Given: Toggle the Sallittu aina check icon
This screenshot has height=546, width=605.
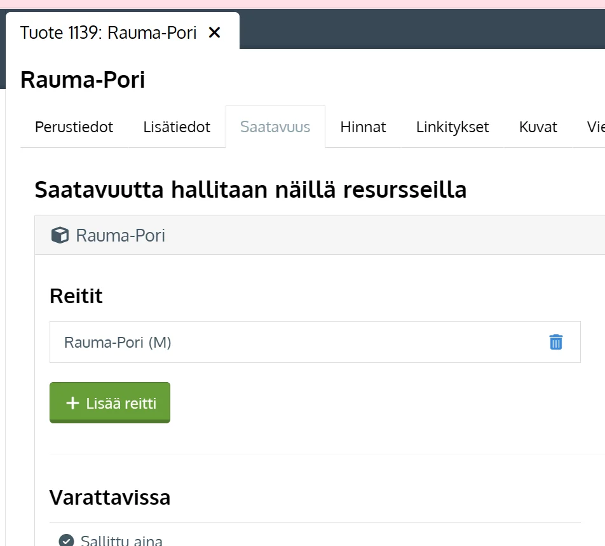Looking at the screenshot, I should (66, 540).
